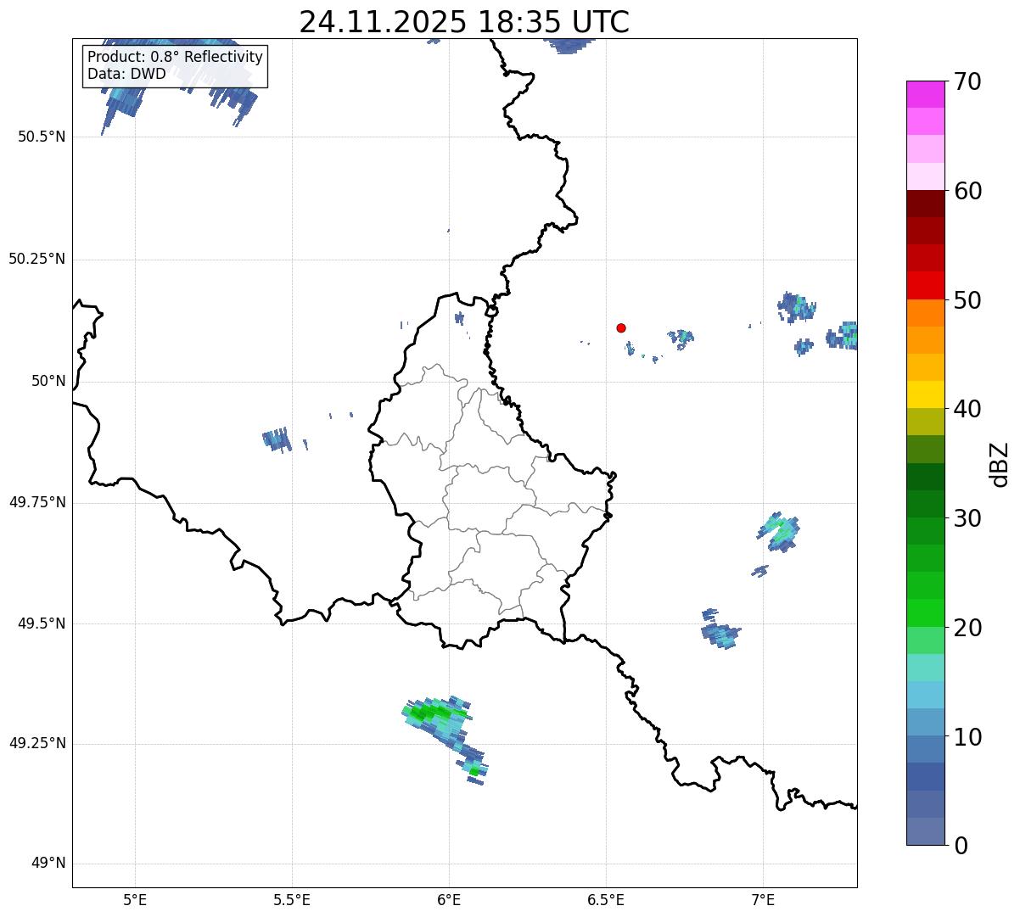Click the "Data: DWD" text in legend box
The image size is (1020, 917).
(x=127, y=75)
